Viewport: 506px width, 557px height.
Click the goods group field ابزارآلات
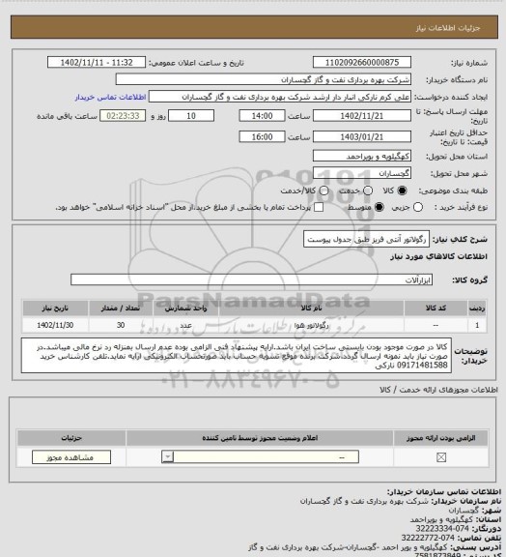[x=251, y=279]
